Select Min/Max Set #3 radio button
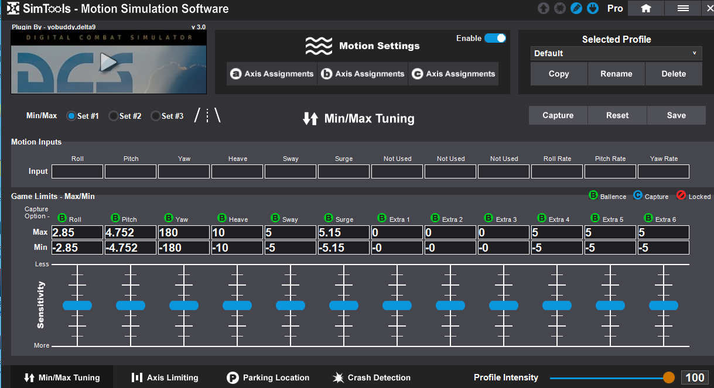This screenshot has height=388, width=714. click(x=156, y=116)
